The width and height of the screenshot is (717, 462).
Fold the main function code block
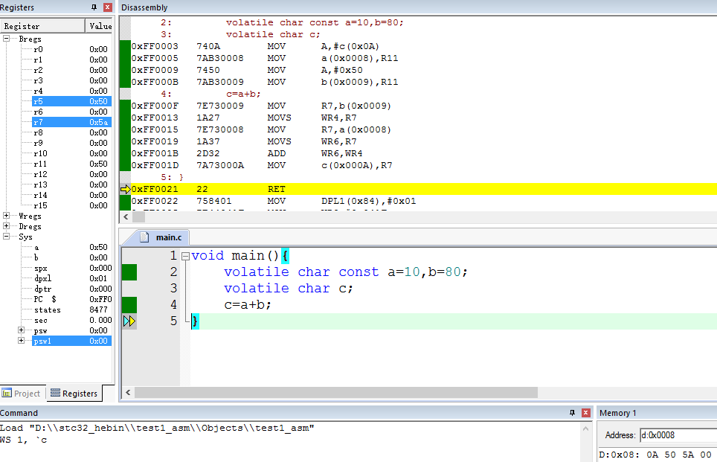(185, 256)
